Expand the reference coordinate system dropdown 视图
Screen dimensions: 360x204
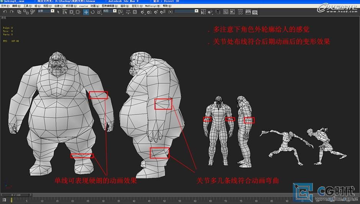coord(109,11)
